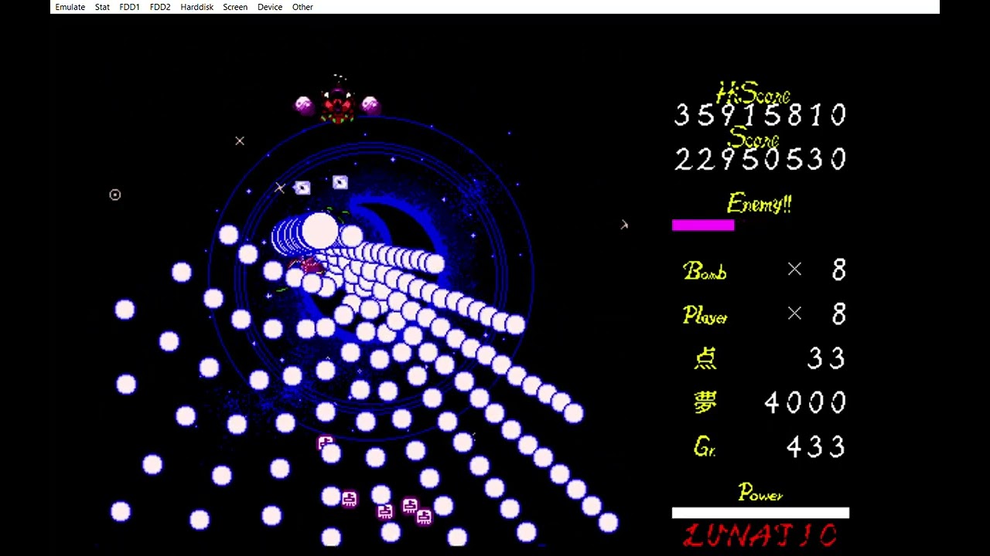The image size is (990, 556).
Task: Click the Enemy!! label
Action: tap(759, 204)
